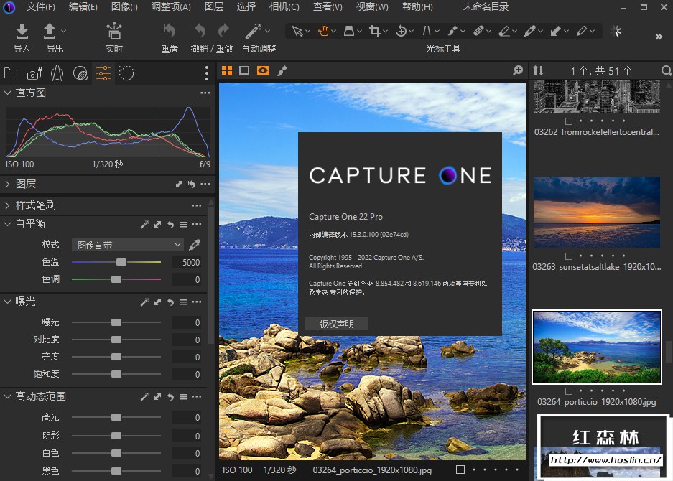Open the Image (图像) menu

point(124,7)
